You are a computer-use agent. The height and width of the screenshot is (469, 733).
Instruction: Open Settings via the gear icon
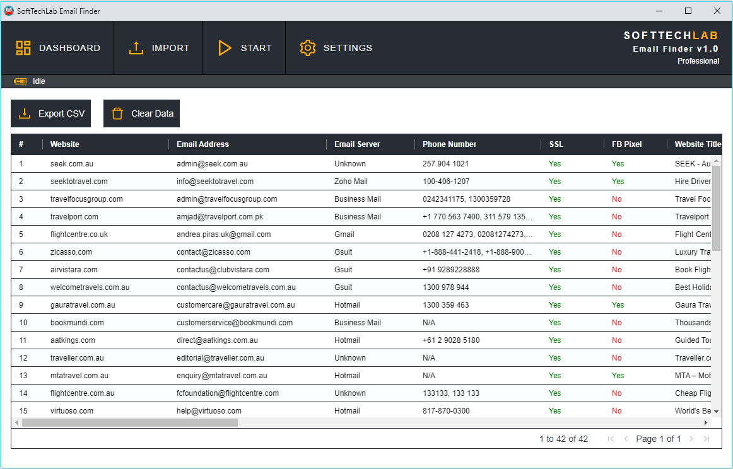[x=307, y=48]
